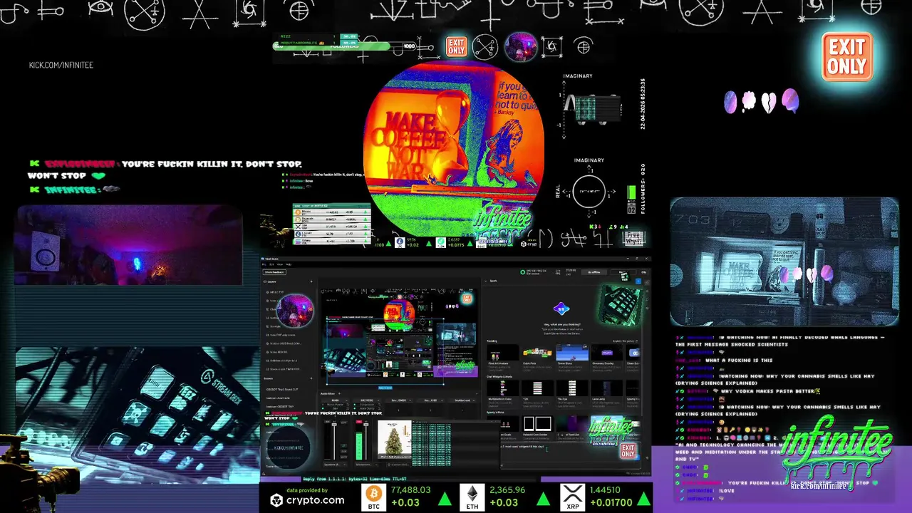Screen dimensions: 912x513
Task: Expand the MAIN audio track dropdown
Action: pyautogui.click(x=346, y=400)
